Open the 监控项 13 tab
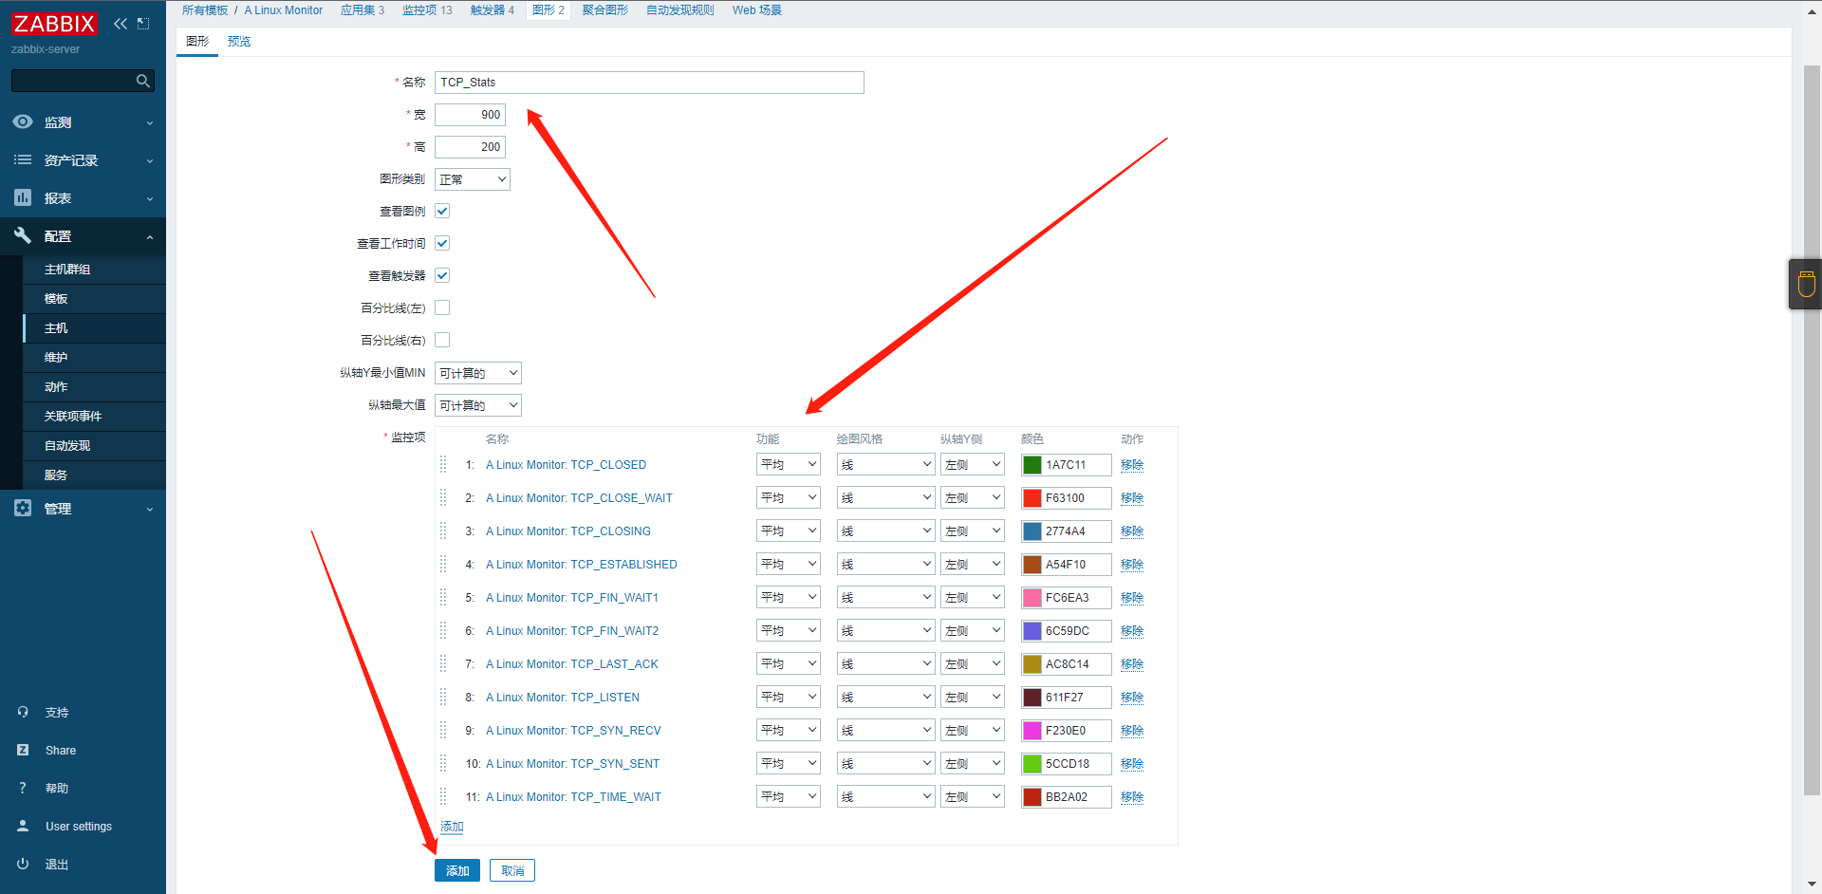This screenshot has height=894, width=1822. 427,10
